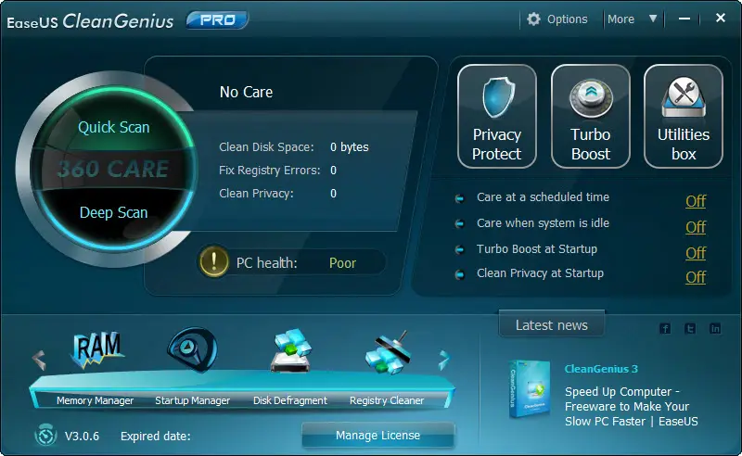Click the Disk Defragment label
Viewport: 742px width, 456px height.
[290, 400]
